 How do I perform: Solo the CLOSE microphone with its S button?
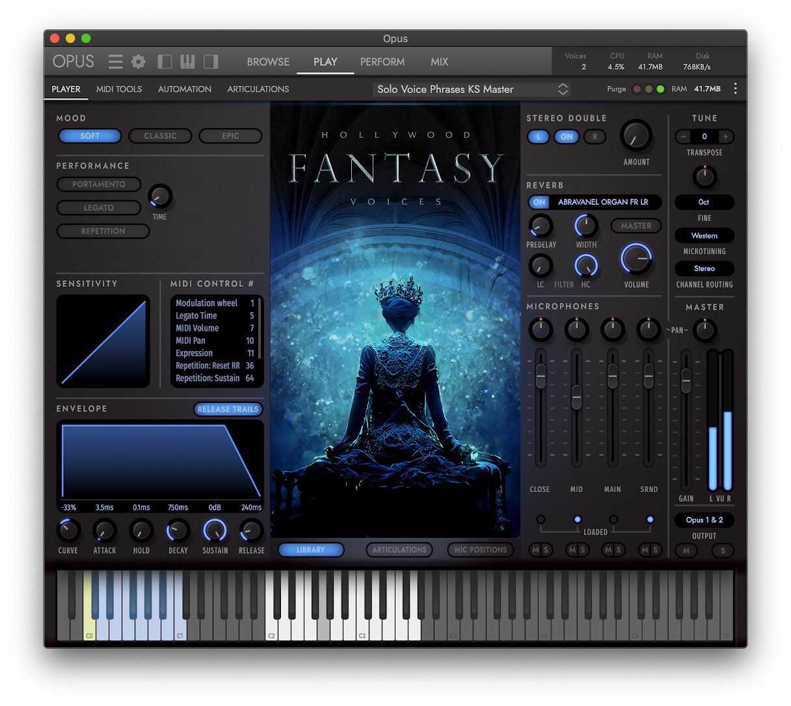546,550
